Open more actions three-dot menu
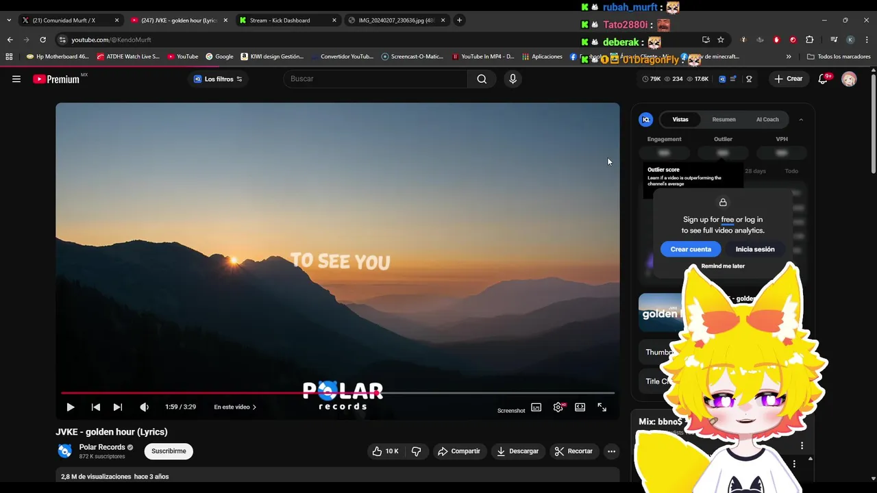The width and height of the screenshot is (877, 493). click(611, 451)
